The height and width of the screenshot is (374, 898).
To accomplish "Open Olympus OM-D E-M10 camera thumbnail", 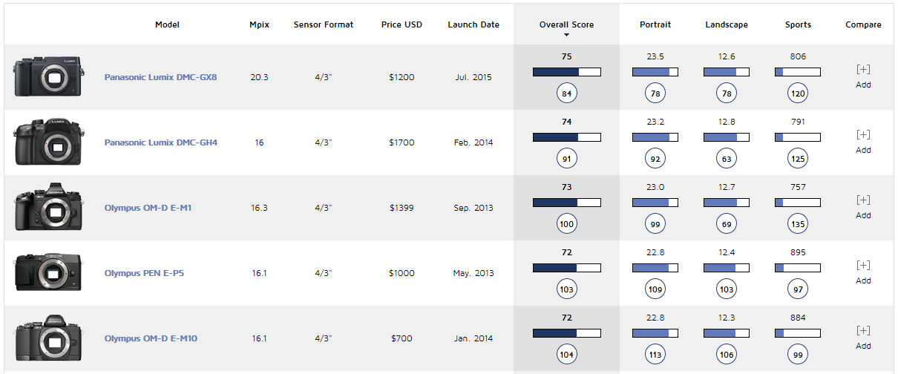I will [48, 338].
